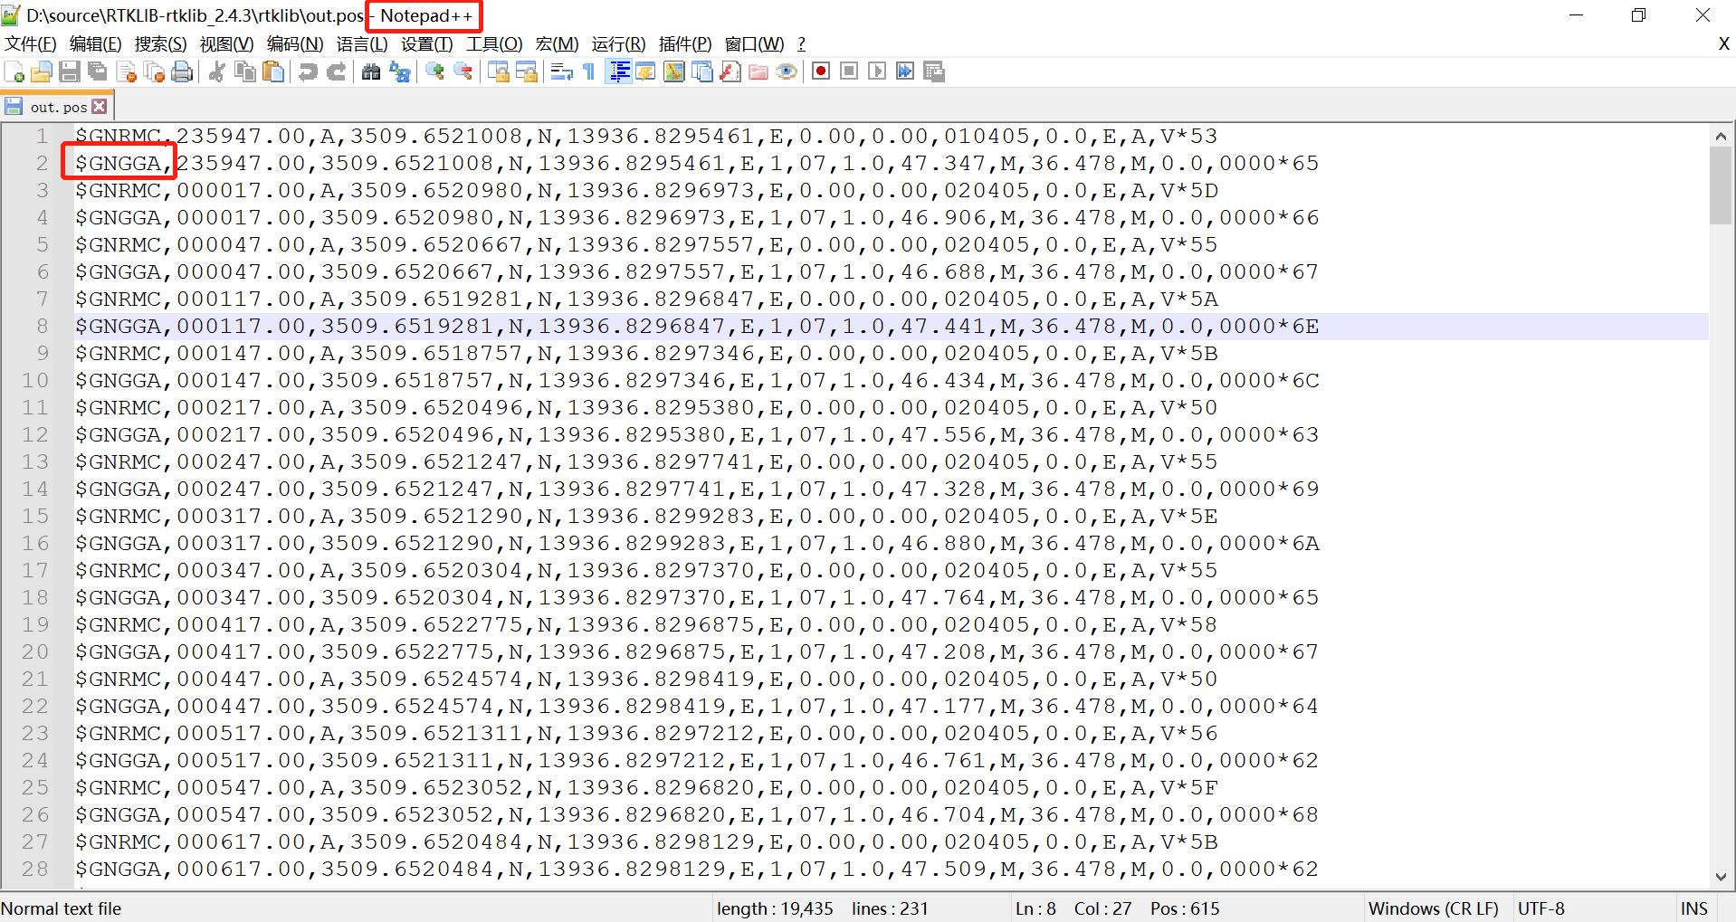This screenshot has width=1736, height=922.
Task: Undo the last edit
Action: coord(309,71)
